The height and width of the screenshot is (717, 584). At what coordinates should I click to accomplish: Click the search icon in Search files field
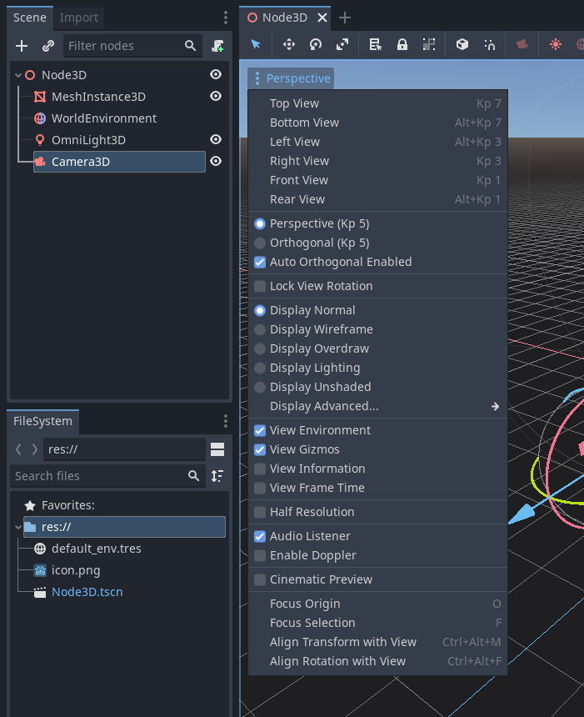tap(194, 476)
